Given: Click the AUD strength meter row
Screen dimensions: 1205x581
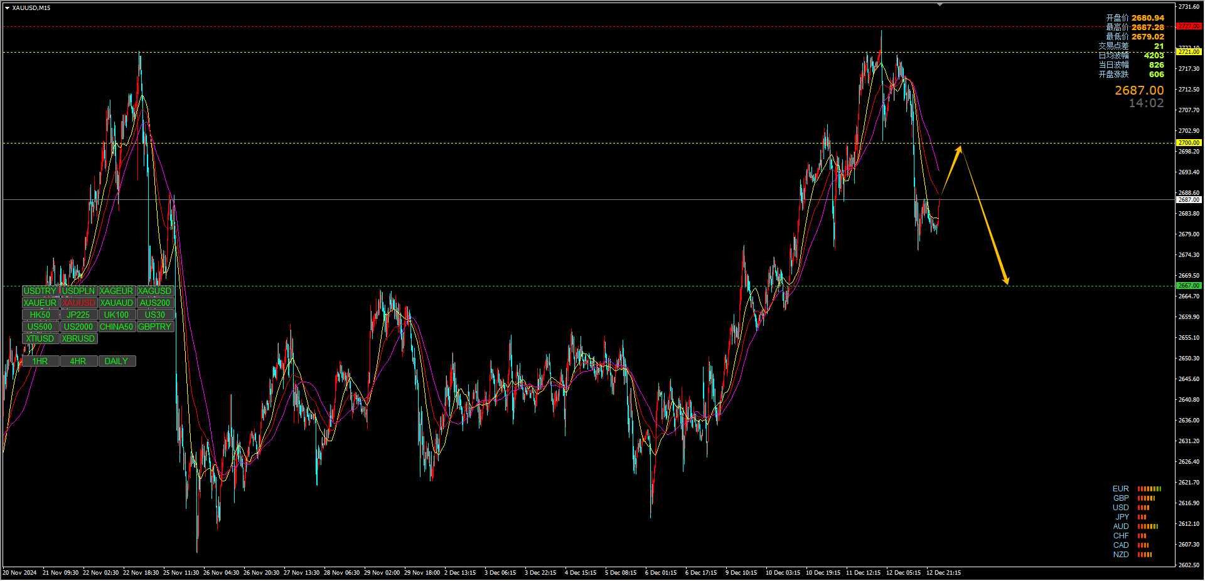Looking at the screenshot, I should (1135, 526).
